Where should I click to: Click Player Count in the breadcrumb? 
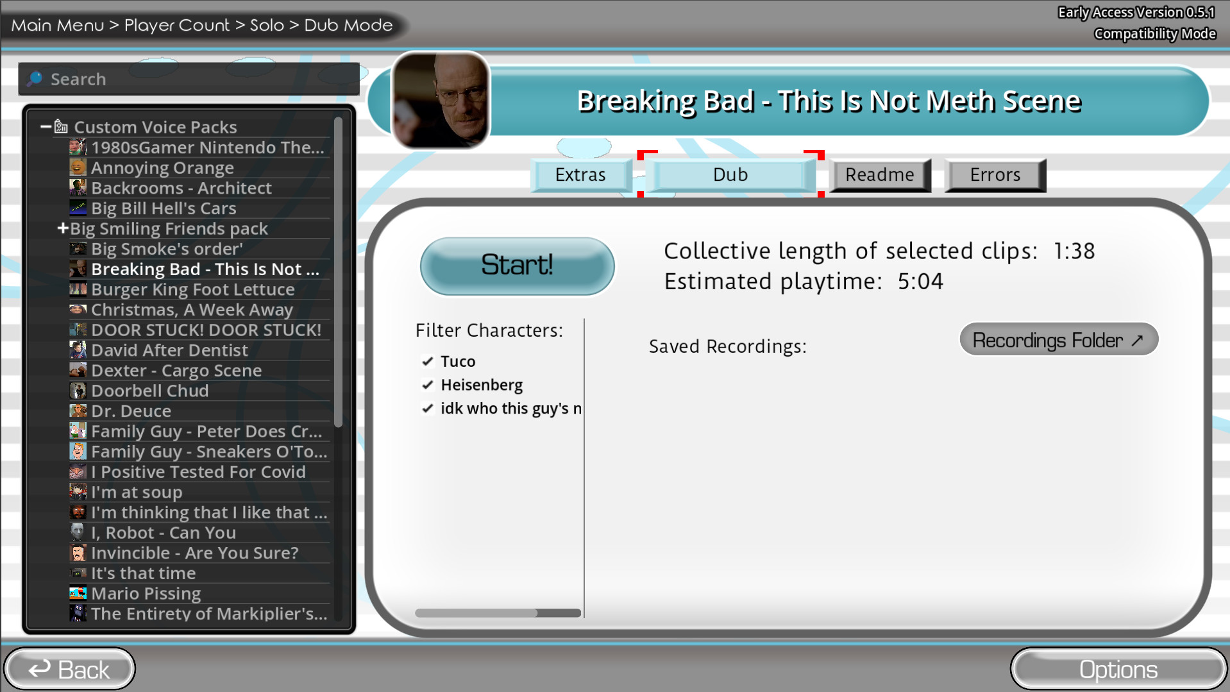[177, 25]
